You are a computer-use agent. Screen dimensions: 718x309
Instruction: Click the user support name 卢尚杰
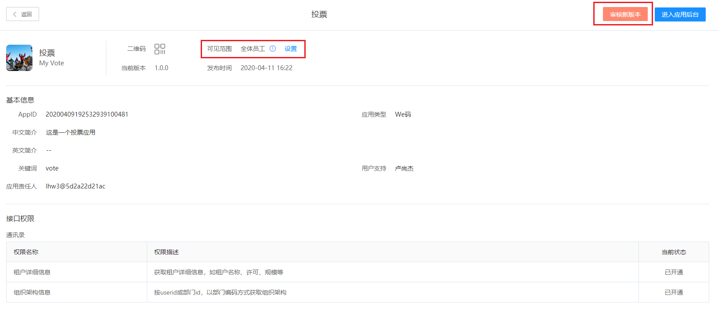(x=404, y=168)
